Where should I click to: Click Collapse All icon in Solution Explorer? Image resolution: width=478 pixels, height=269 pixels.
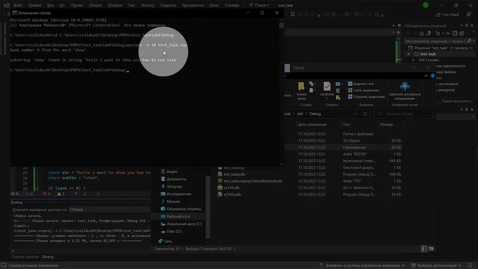point(456,34)
